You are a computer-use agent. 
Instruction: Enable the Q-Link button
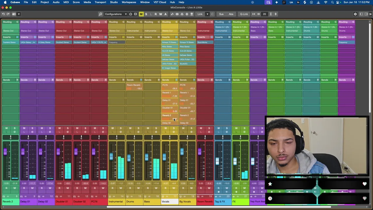tap(244, 14)
